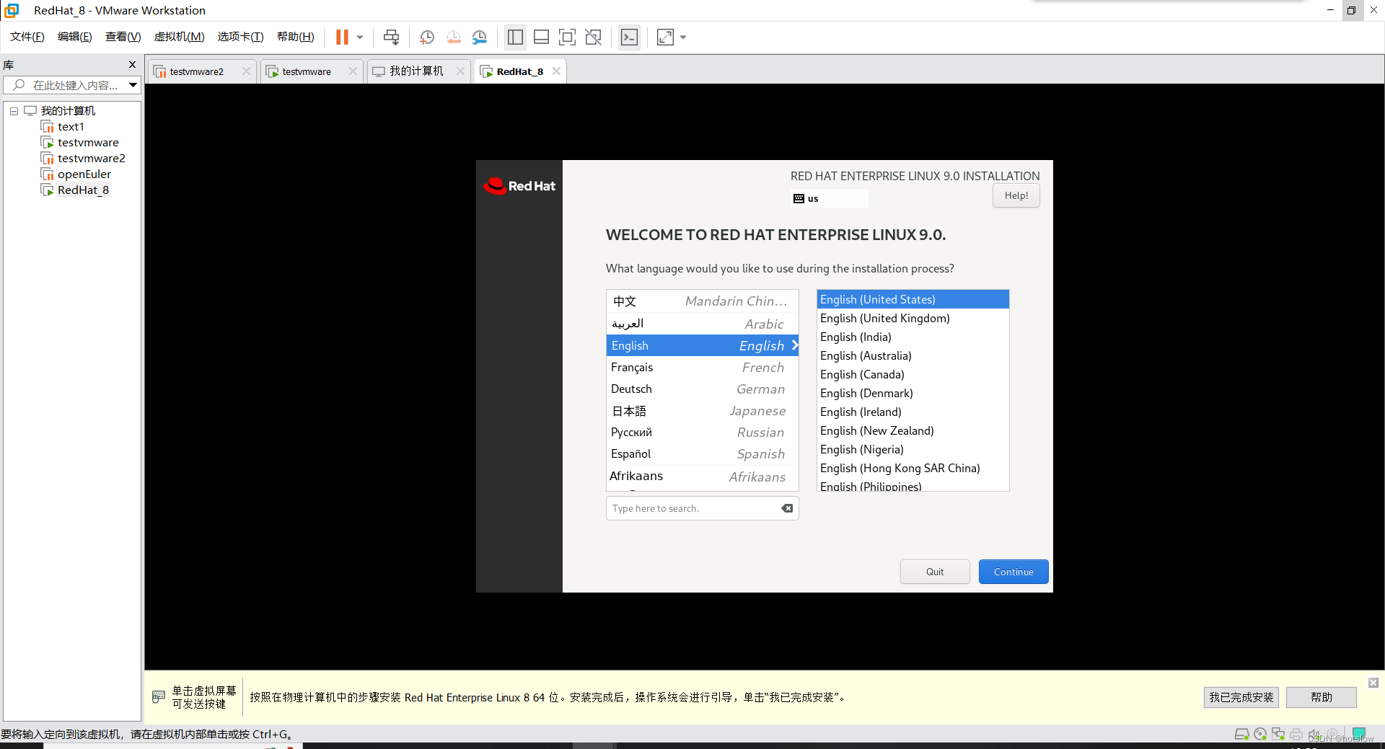Collapse the 我的计算机 tree node
Screen dimensions: 1385x749
click(x=14, y=111)
